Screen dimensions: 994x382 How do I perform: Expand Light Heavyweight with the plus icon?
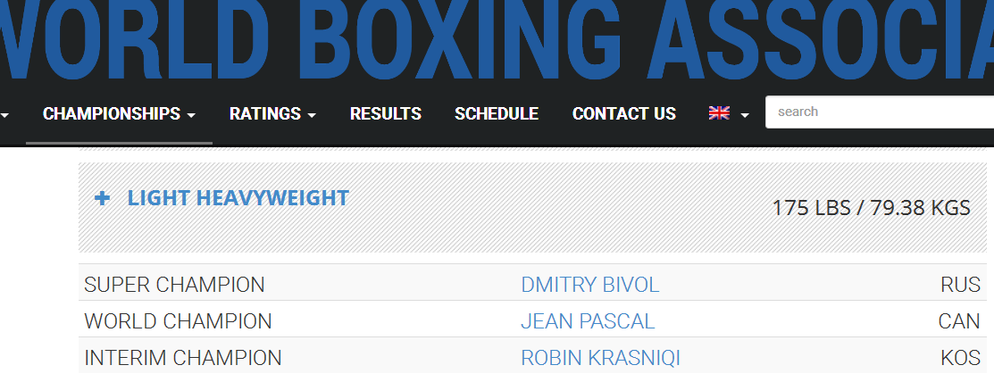tap(102, 198)
